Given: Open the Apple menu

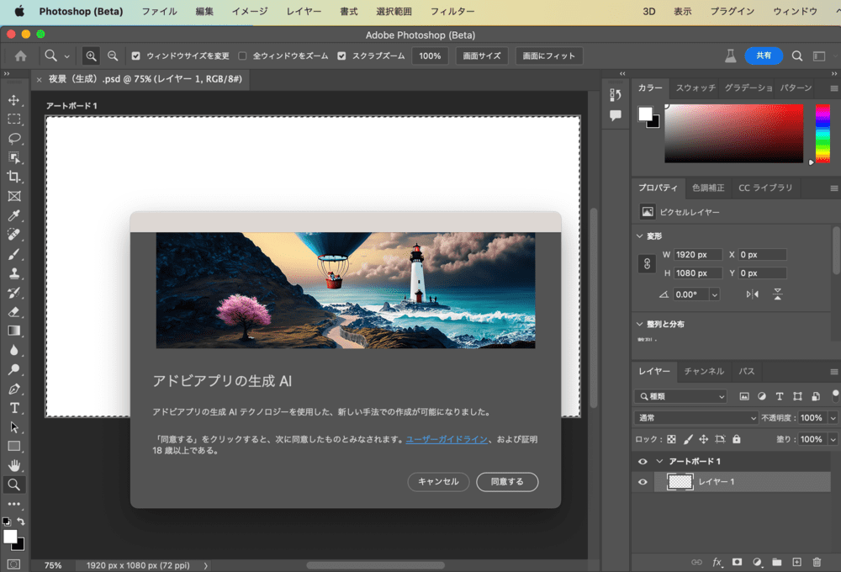Looking at the screenshot, I should (19, 11).
